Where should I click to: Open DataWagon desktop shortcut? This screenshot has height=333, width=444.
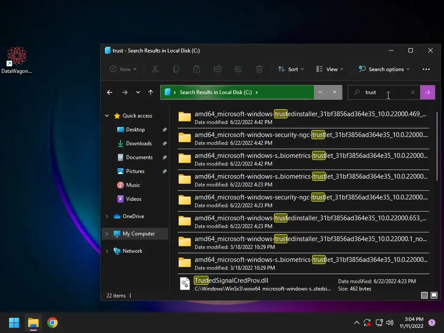point(17,60)
